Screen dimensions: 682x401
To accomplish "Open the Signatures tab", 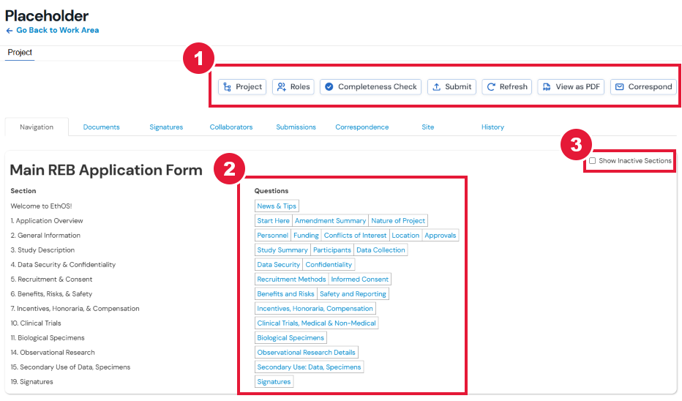I will pos(166,127).
